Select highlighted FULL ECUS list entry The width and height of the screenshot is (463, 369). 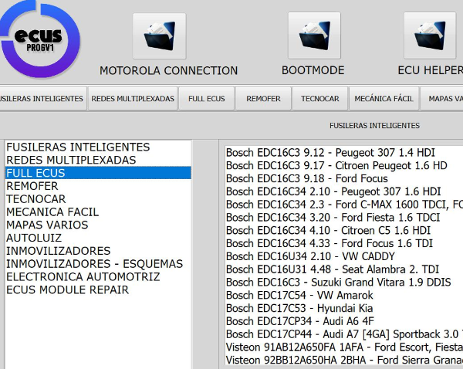[x=98, y=173]
